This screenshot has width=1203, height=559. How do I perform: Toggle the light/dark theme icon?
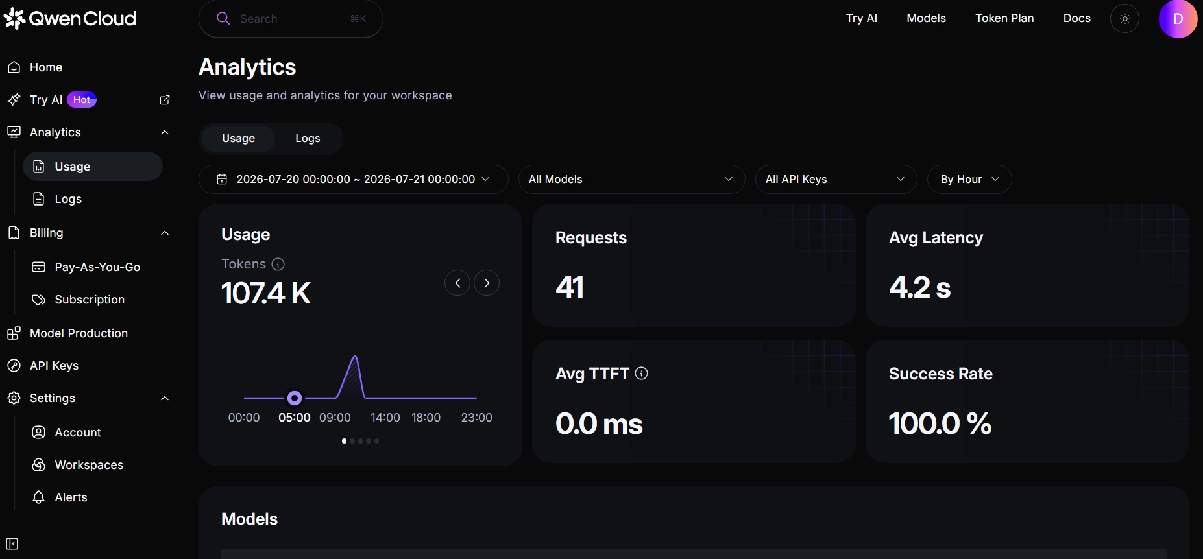pos(1124,19)
